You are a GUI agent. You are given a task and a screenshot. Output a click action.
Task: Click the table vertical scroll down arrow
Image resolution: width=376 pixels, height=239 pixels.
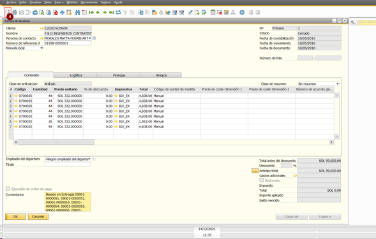coord(336,136)
